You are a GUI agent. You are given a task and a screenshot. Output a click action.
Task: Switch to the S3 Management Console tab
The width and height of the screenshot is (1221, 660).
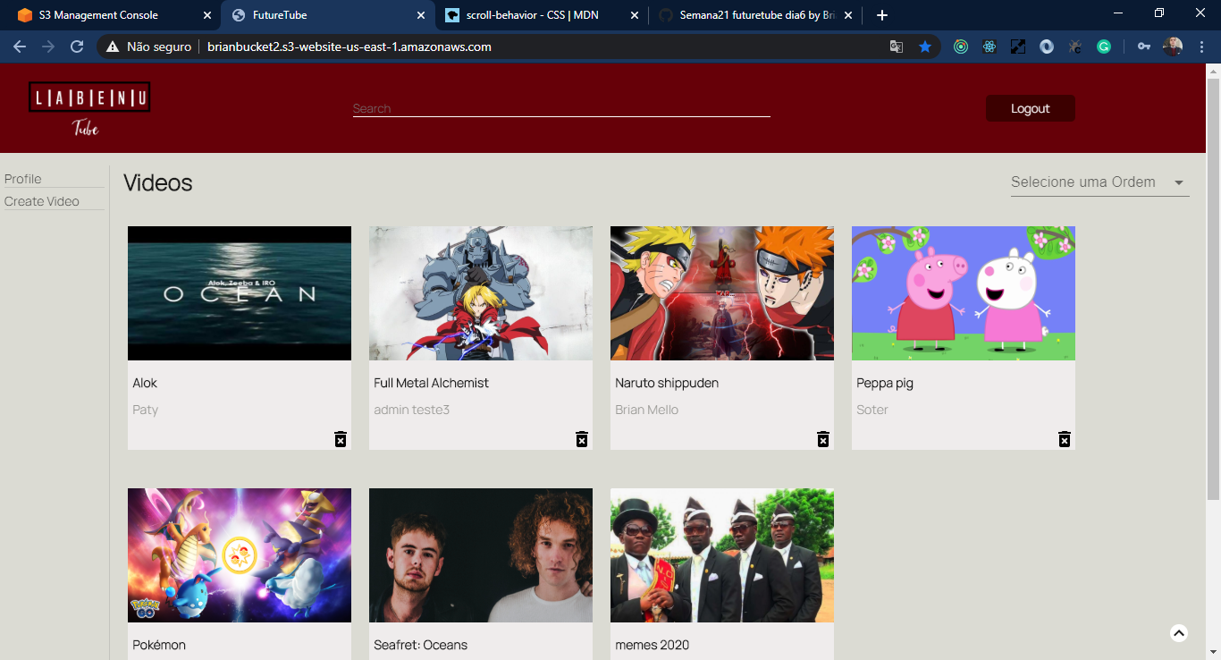point(112,15)
